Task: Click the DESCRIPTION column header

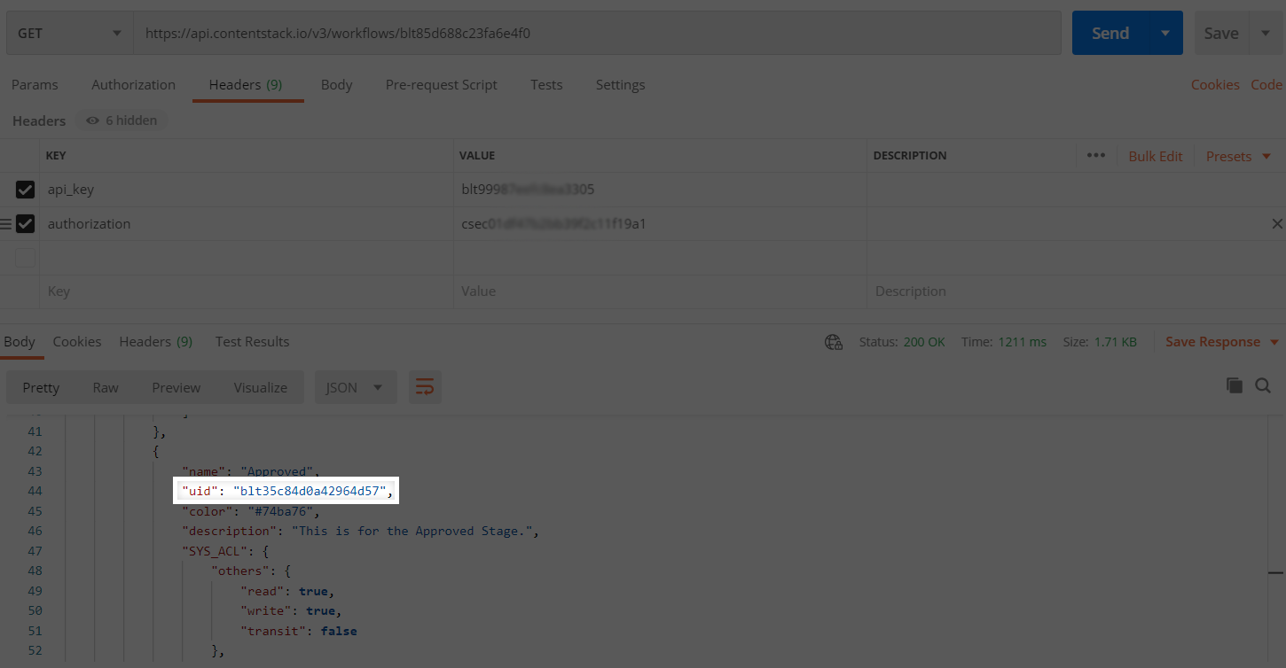Action: [910, 155]
